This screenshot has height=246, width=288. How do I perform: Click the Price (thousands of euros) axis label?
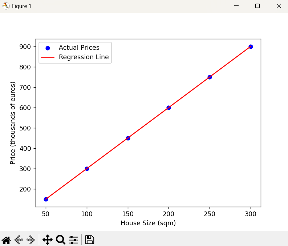[13, 123]
